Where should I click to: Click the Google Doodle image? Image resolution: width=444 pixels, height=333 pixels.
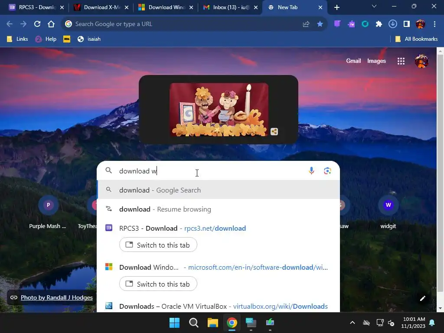pos(219,110)
